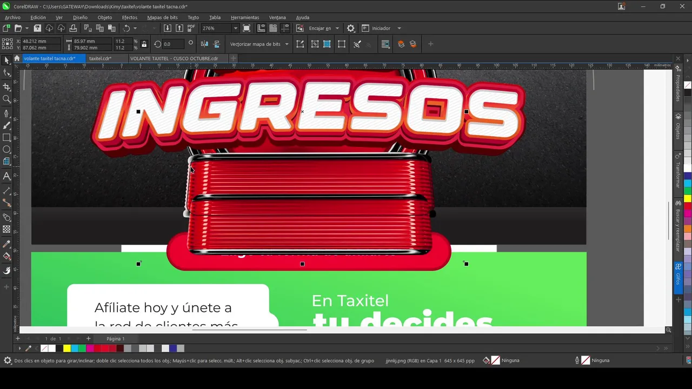Open the Mapas de bits menu
The height and width of the screenshot is (389, 692).
click(162, 17)
